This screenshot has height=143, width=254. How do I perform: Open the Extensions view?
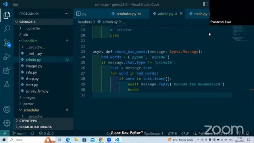pyautogui.click(x=7, y=70)
